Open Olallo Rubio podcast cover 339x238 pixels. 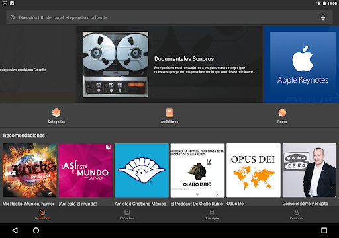click(x=197, y=171)
